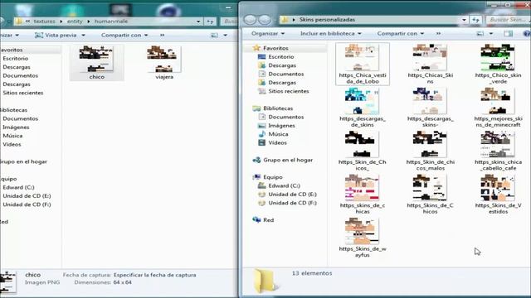This screenshot has width=531, height=298.
Task: Refresh Skins personalizadas folder
Action: [475, 20]
